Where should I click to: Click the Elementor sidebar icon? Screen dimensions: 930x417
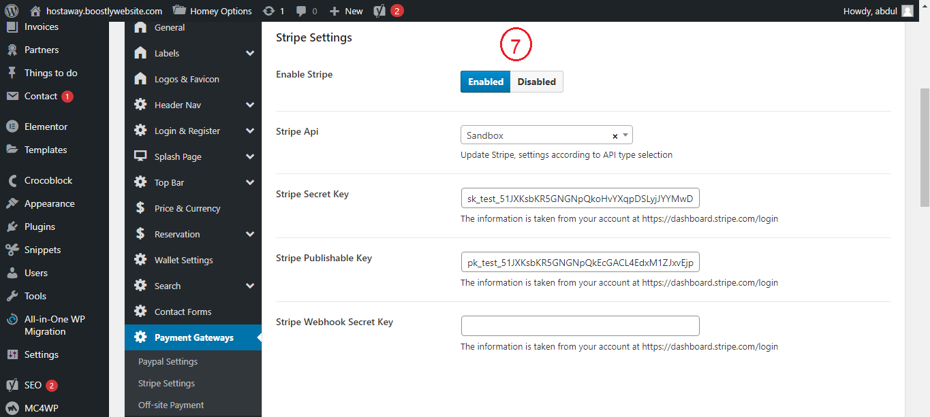click(12, 127)
